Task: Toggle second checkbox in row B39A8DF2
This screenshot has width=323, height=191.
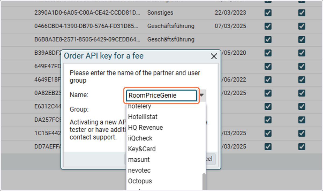Action: pos(302,53)
